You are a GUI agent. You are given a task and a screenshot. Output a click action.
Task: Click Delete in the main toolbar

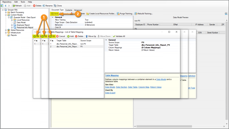(x=37, y=6)
